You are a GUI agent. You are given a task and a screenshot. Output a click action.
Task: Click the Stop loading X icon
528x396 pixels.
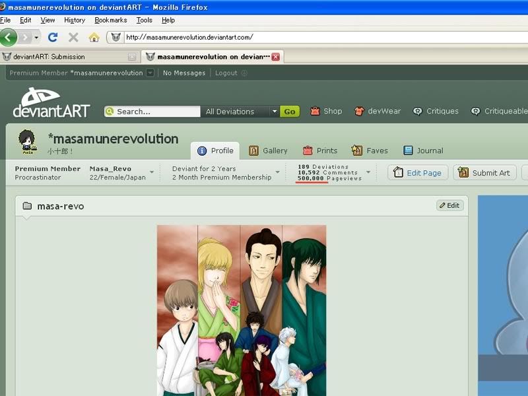point(73,37)
